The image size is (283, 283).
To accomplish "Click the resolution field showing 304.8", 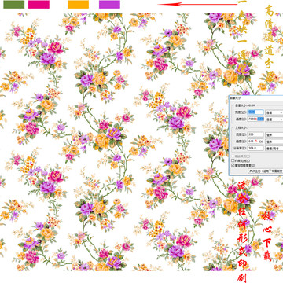I will [x=255, y=148].
